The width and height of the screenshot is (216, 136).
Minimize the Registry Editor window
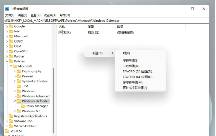point(182,9)
